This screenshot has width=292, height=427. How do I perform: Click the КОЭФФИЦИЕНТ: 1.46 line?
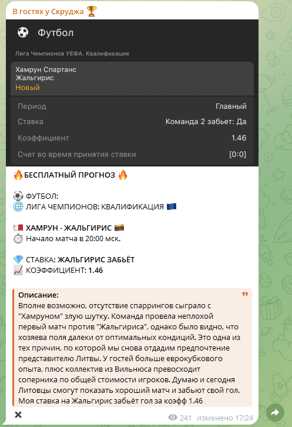(64, 271)
